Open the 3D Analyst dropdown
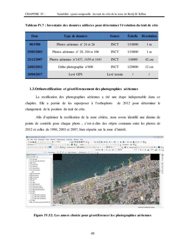177x250 pixels. [31, 144]
